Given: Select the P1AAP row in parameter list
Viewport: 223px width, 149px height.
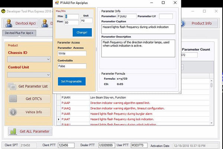Looking at the screenshot, I should point(66,103).
